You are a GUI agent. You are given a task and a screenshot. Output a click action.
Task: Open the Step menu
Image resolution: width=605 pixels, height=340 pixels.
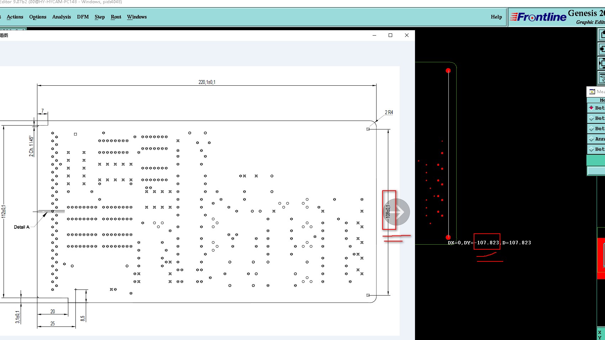pyautogui.click(x=100, y=17)
